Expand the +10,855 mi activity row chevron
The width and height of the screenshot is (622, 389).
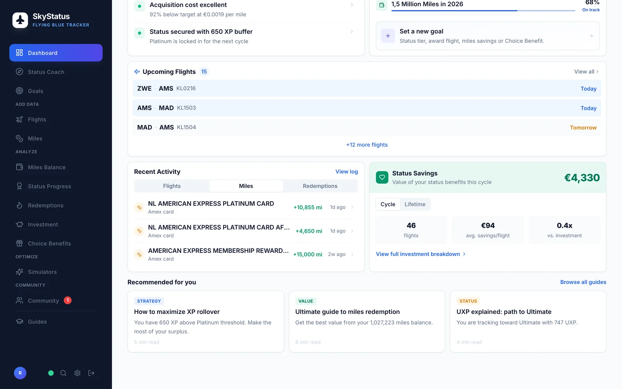(x=352, y=207)
